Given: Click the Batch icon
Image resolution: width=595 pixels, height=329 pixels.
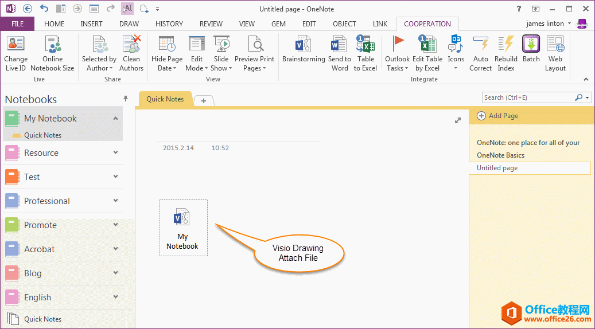Looking at the screenshot, I should [x=531, y=44].
